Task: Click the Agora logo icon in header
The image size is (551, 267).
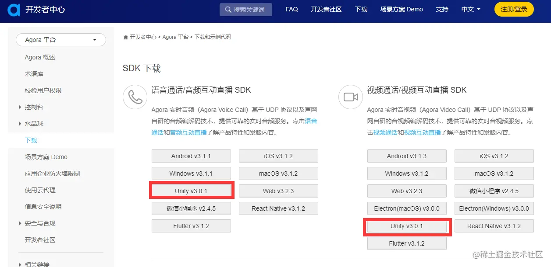Action: (14, 9)
